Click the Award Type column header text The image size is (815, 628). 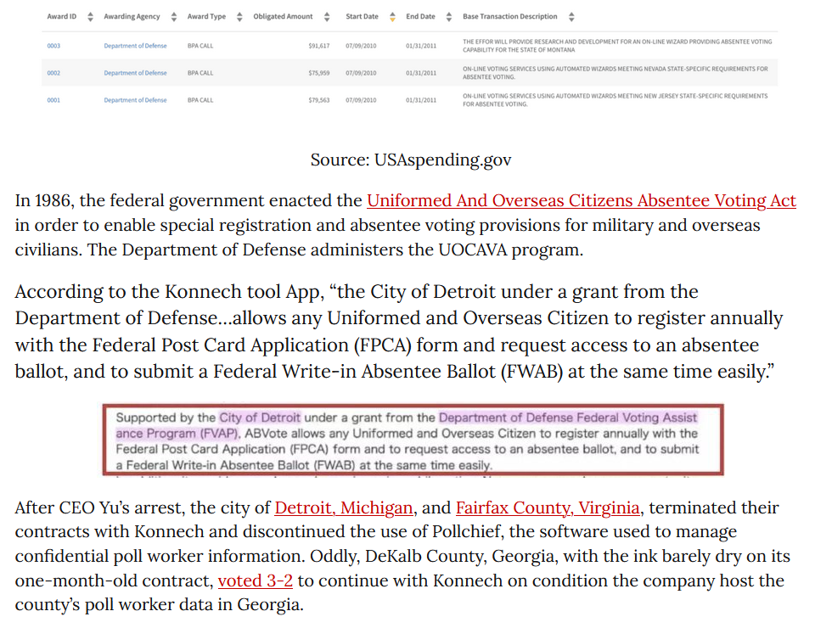(x=206, y=17)
